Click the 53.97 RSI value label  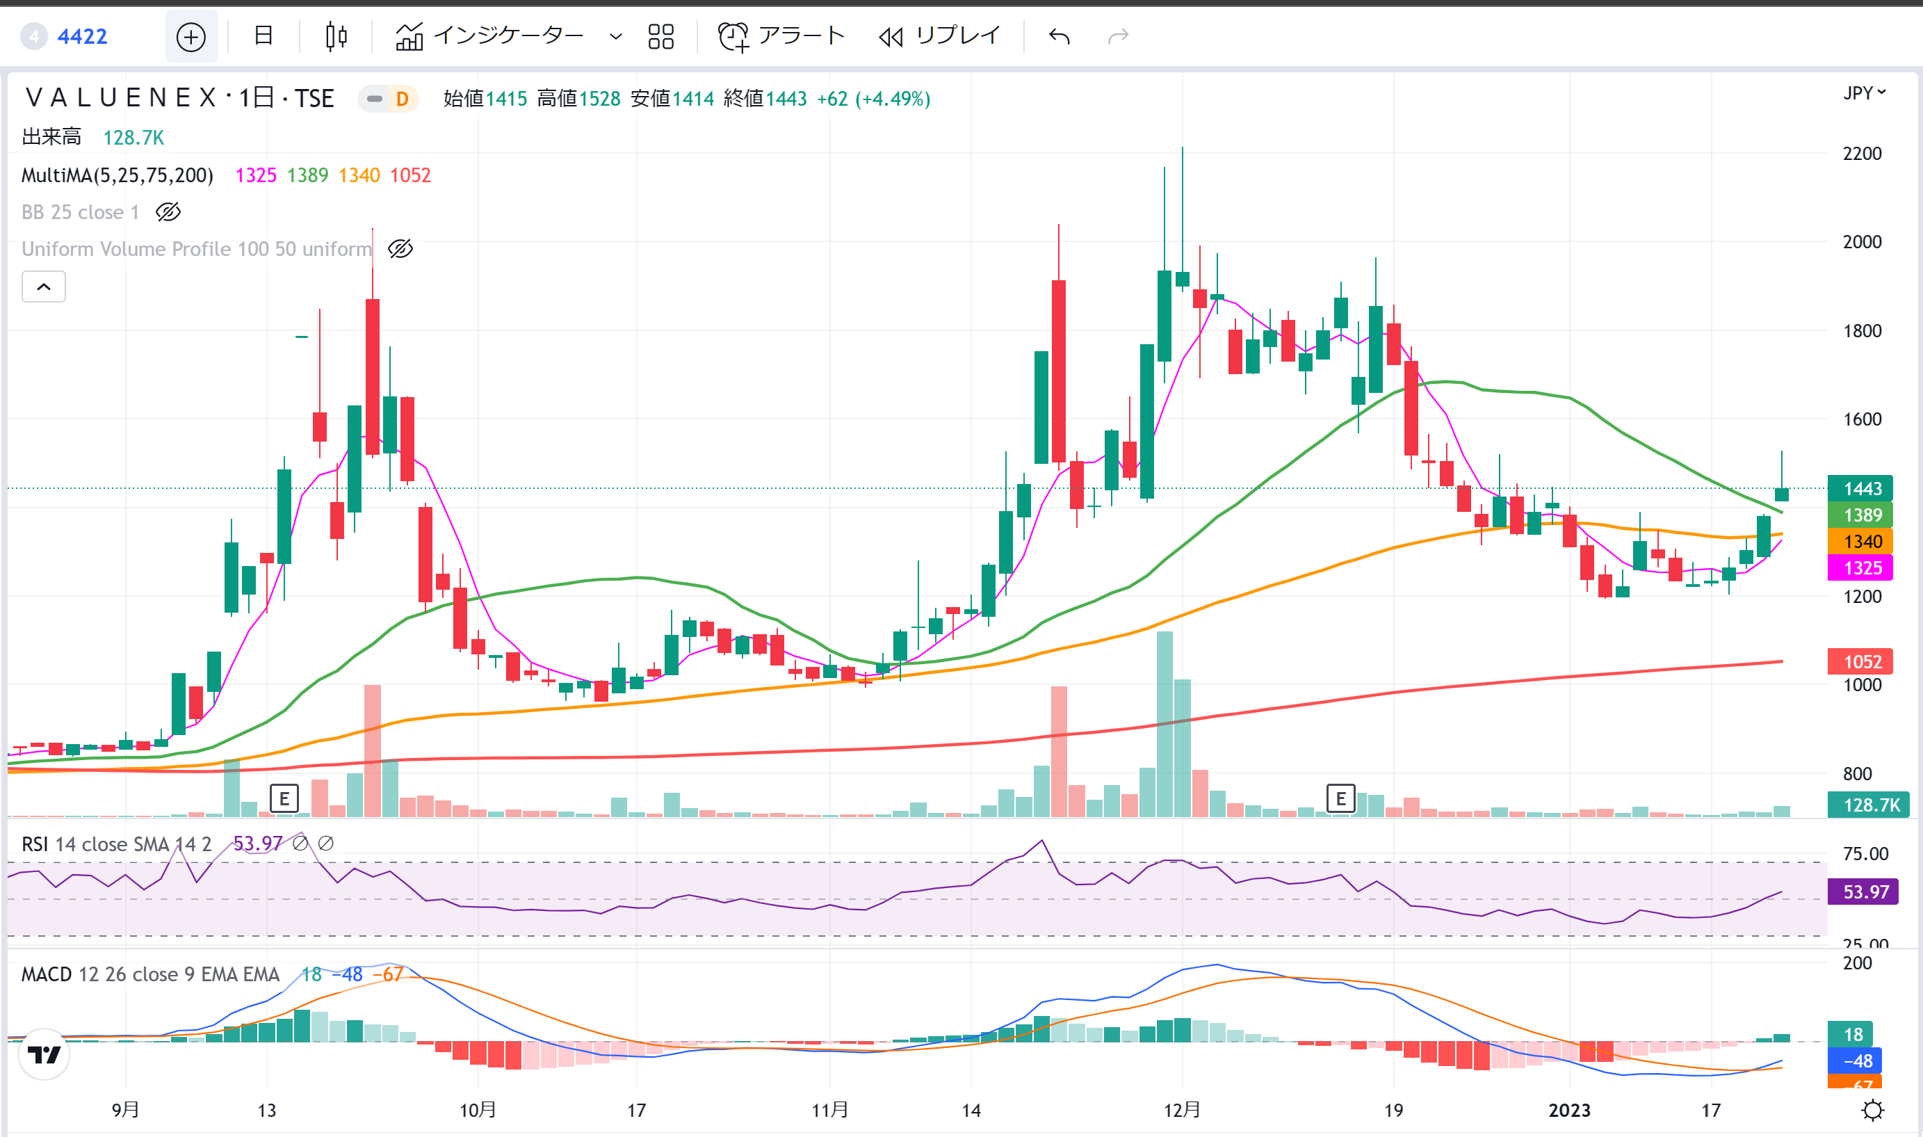[x=1863, y=891]
